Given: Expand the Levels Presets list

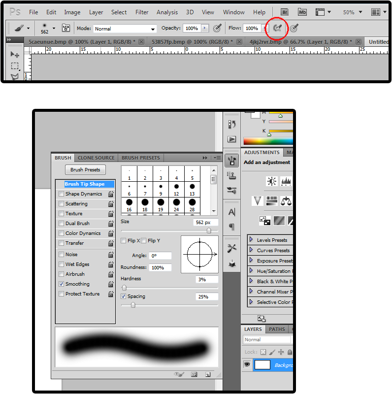Looking at the screenshot, I should pos(251,240).
